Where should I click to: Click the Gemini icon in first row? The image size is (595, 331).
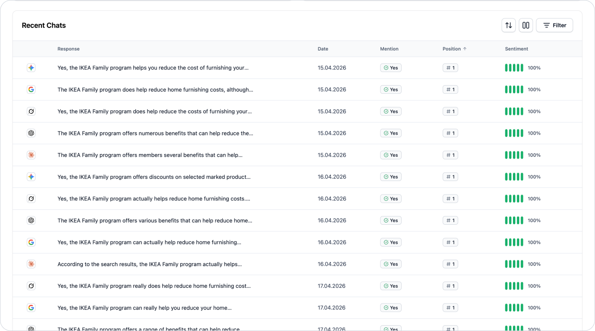(31, 68)
